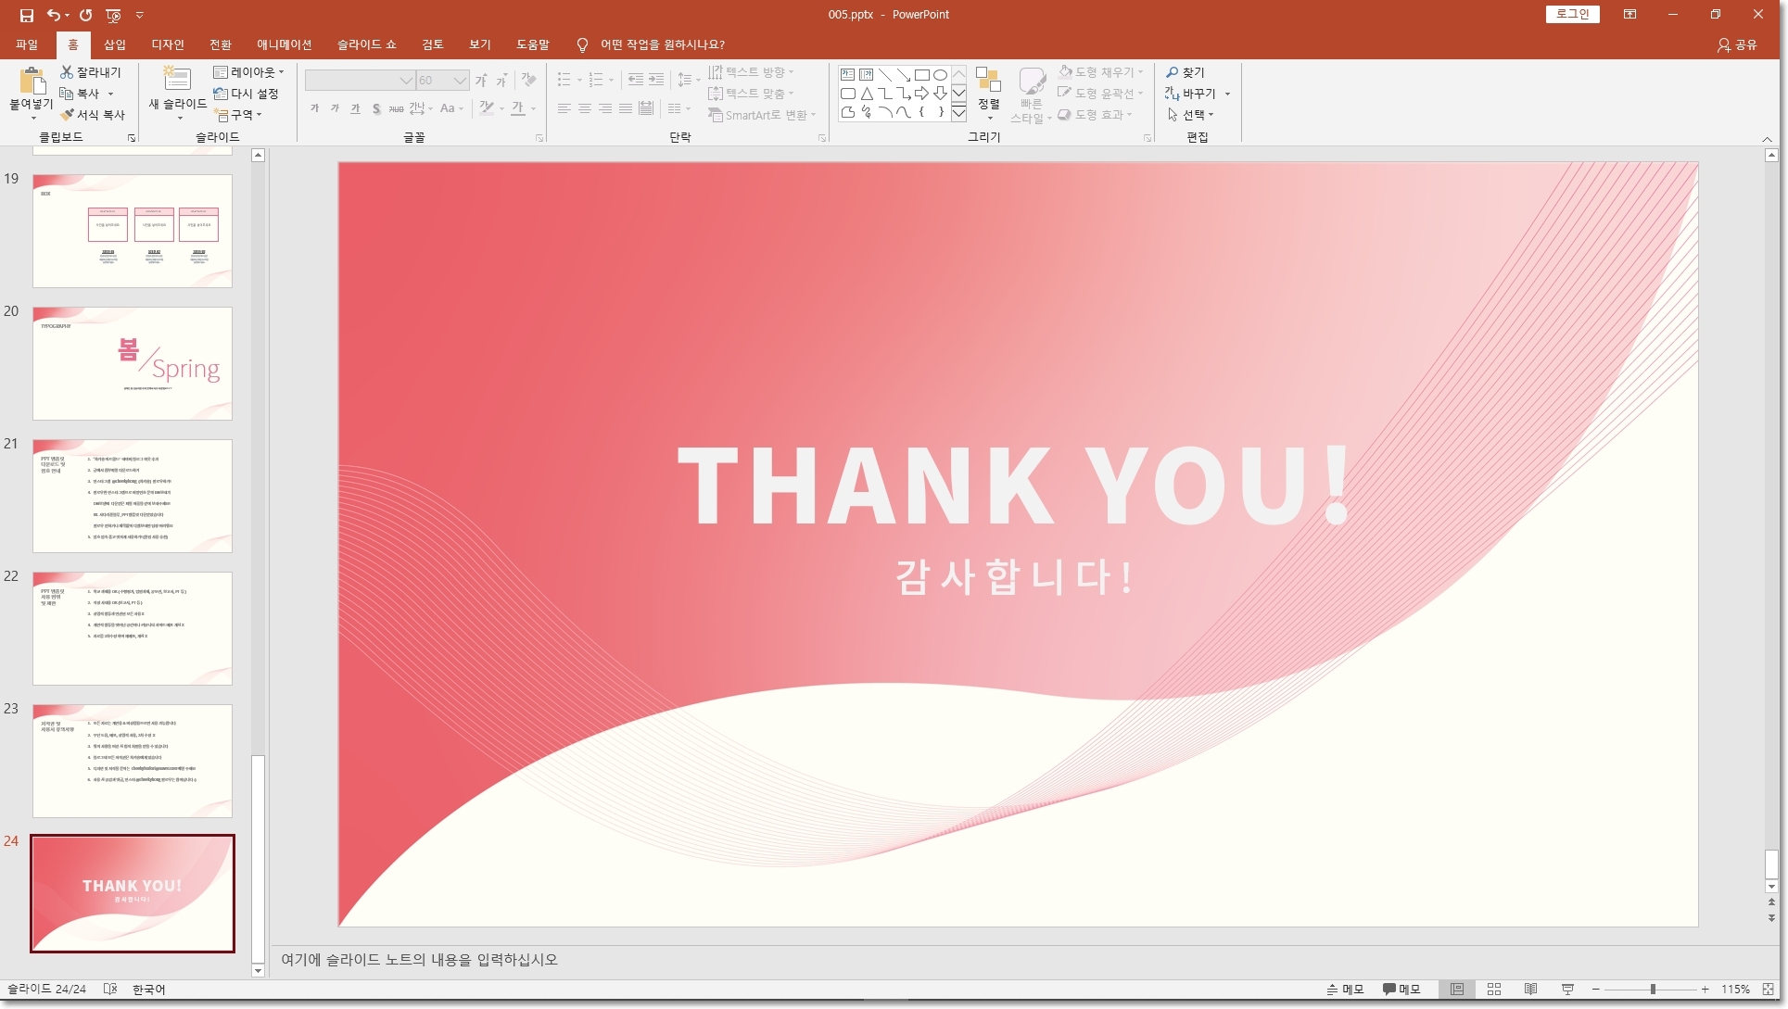Click the Clear All Formatting icon
The image size is (1788, 1009).
(529, 80)
